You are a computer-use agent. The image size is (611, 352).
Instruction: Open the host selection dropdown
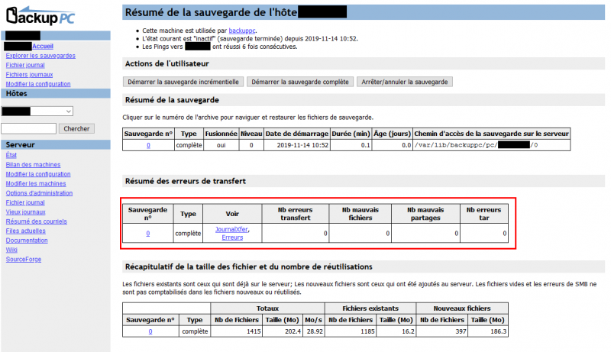(x=37, y=111)
